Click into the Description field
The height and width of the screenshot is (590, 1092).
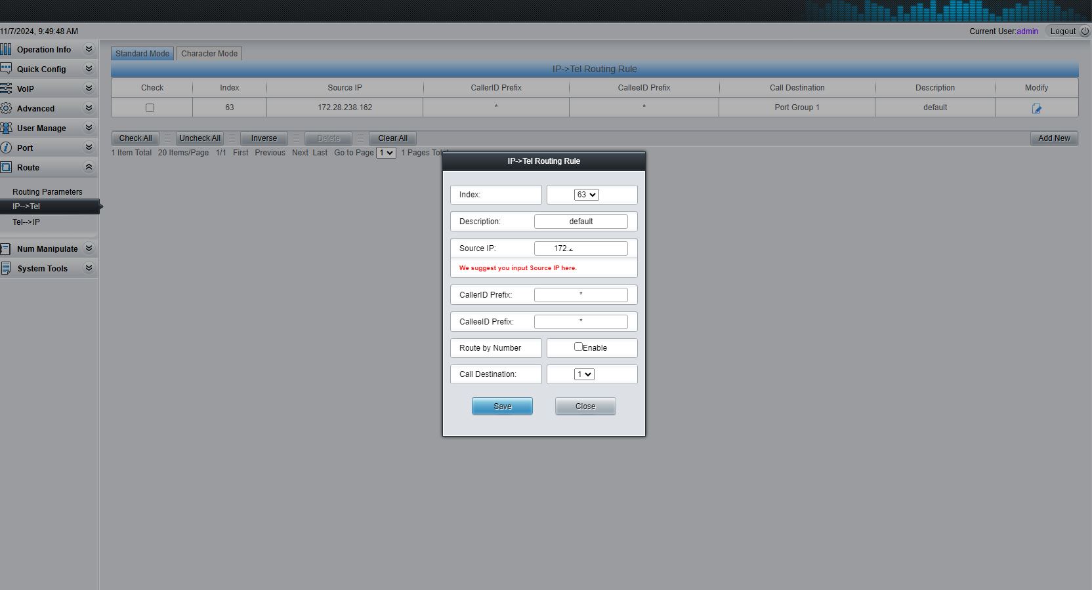point(581,222)
